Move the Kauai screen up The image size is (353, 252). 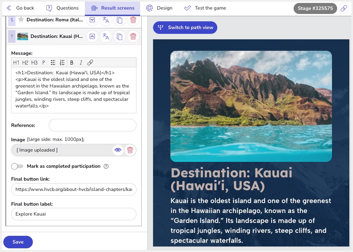12,36
